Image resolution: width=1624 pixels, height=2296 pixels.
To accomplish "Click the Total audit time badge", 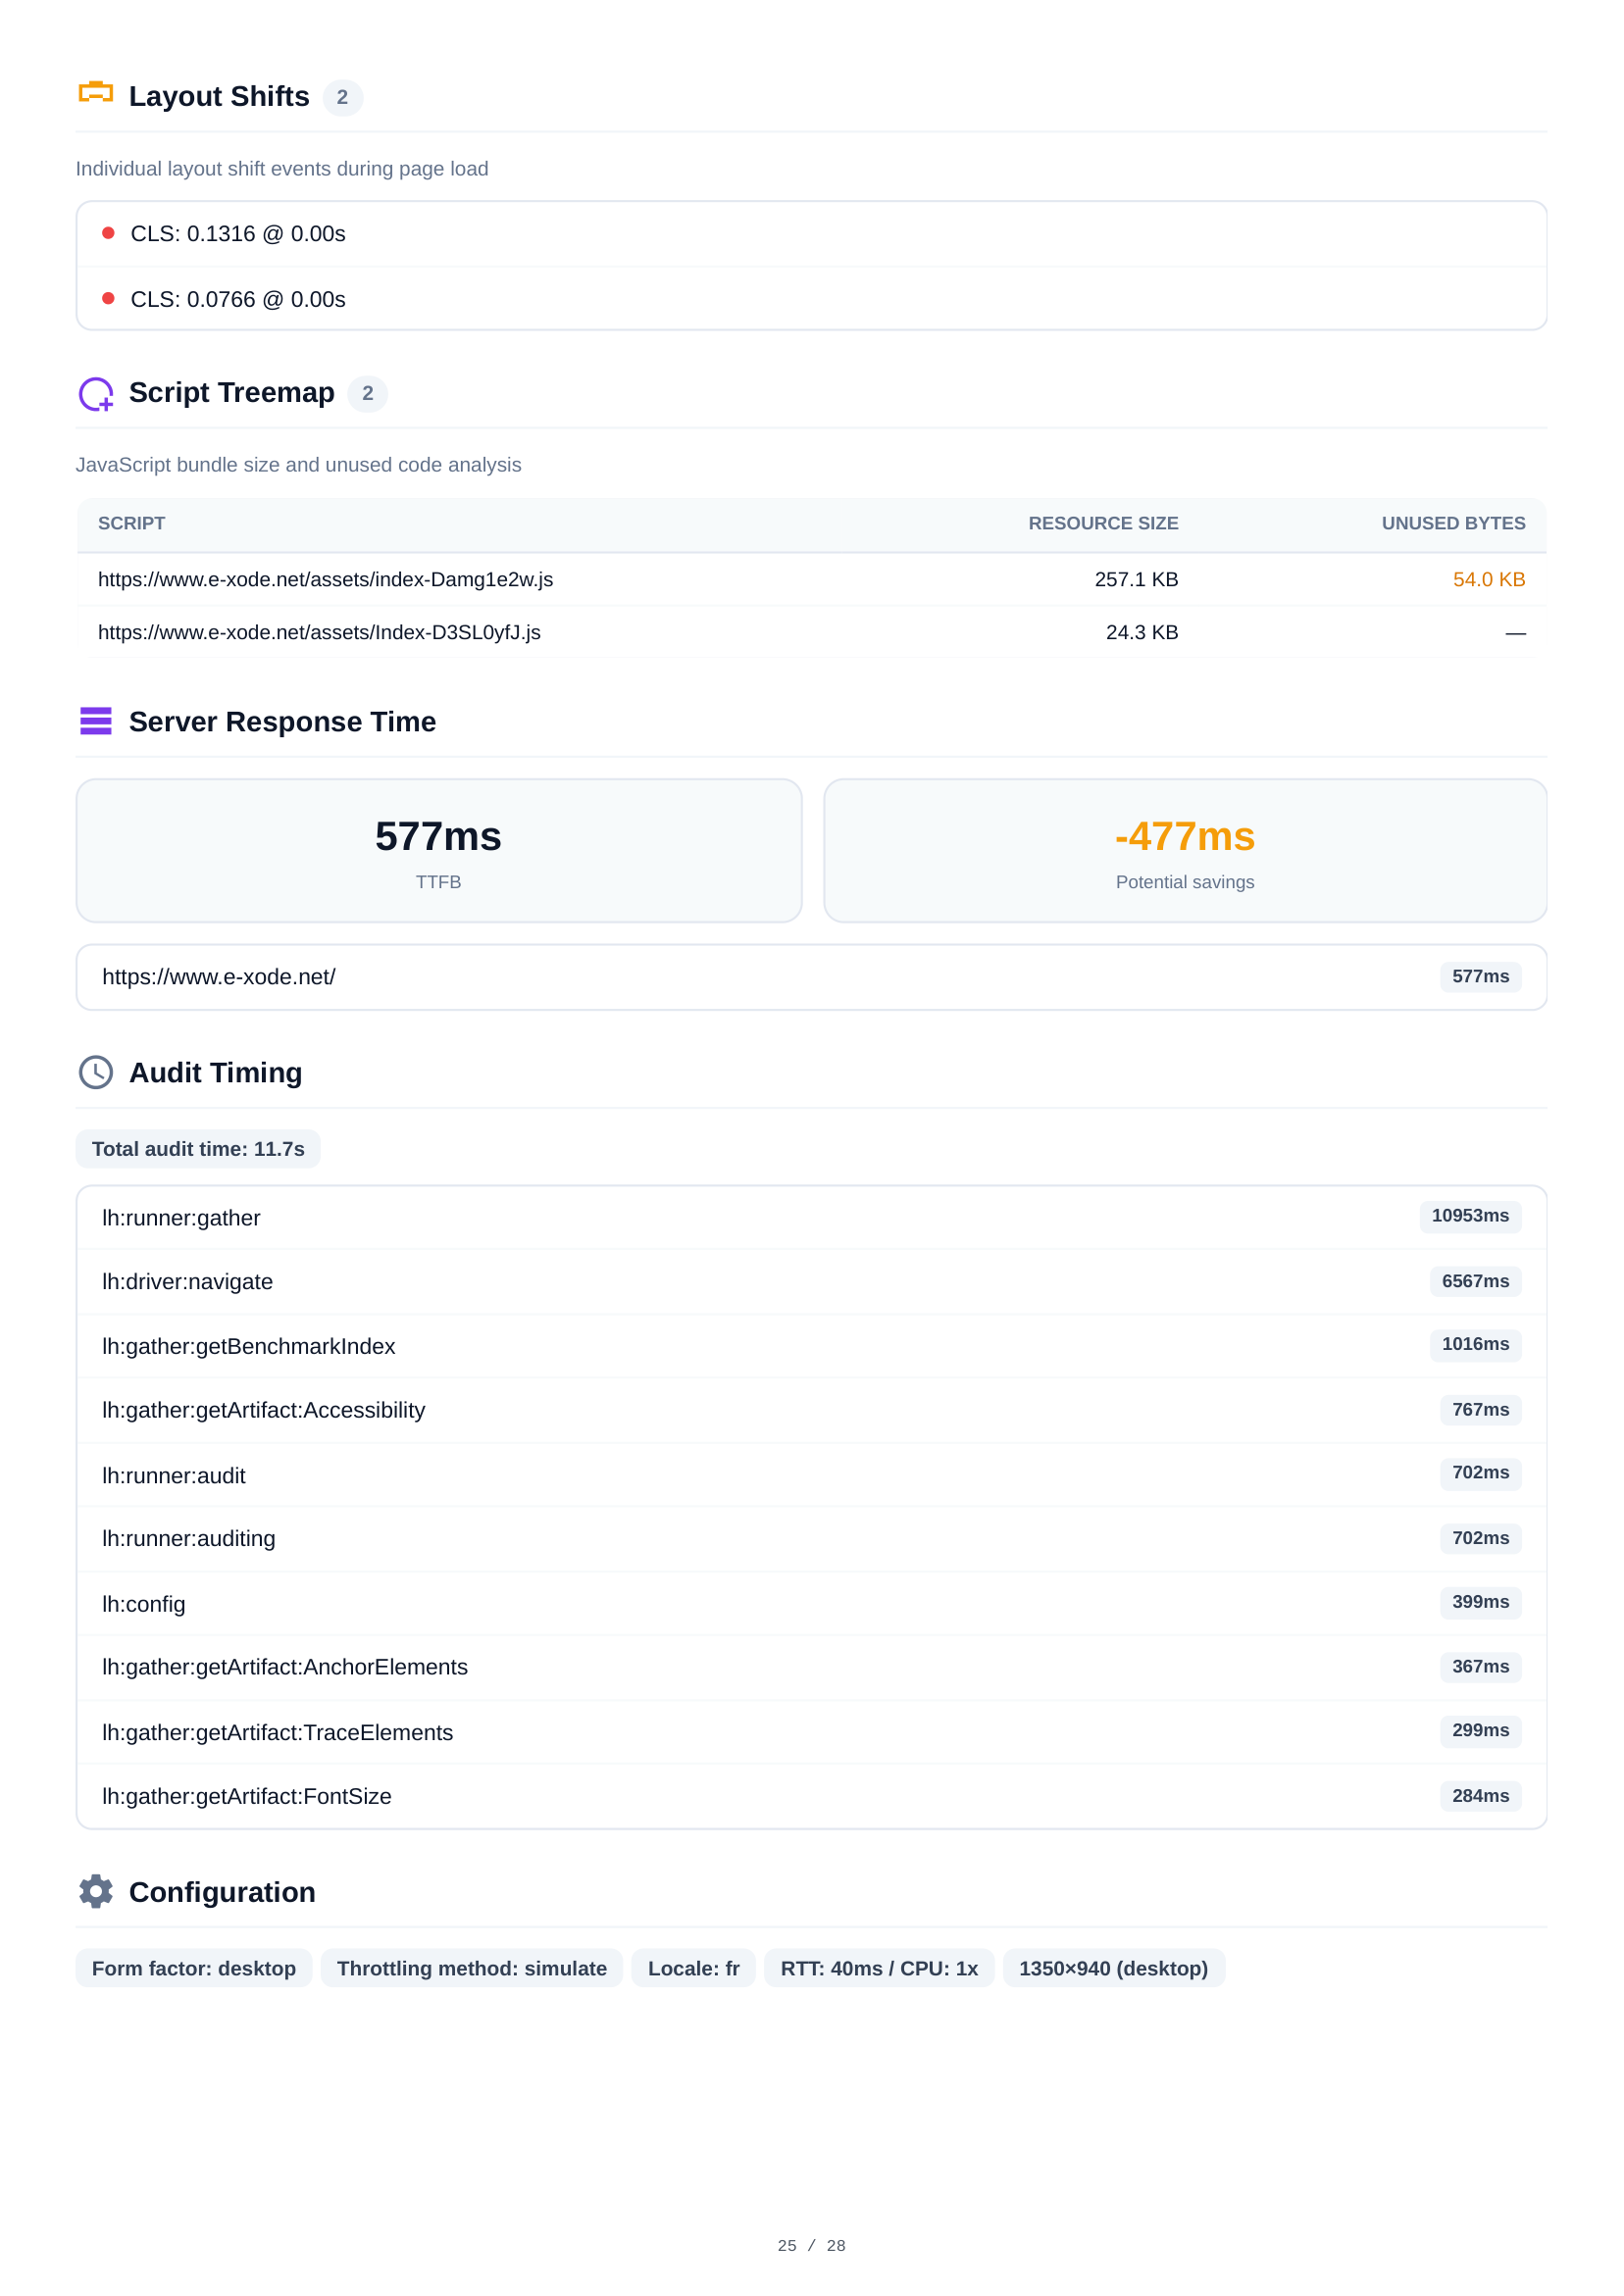I will click(198, 1149).
